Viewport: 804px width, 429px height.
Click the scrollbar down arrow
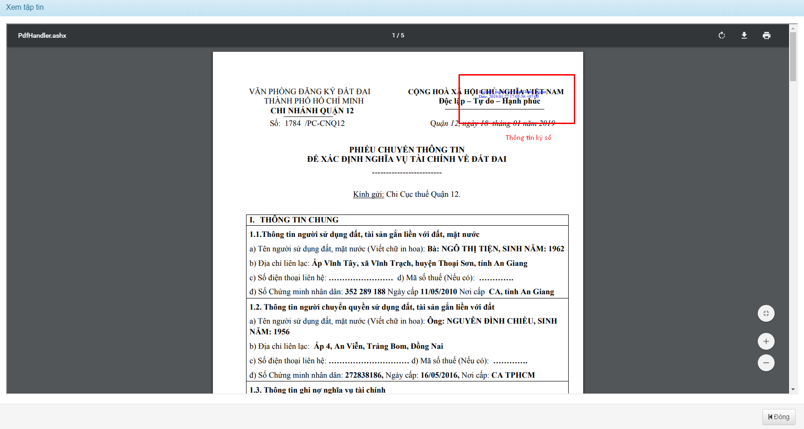(792, 388)
